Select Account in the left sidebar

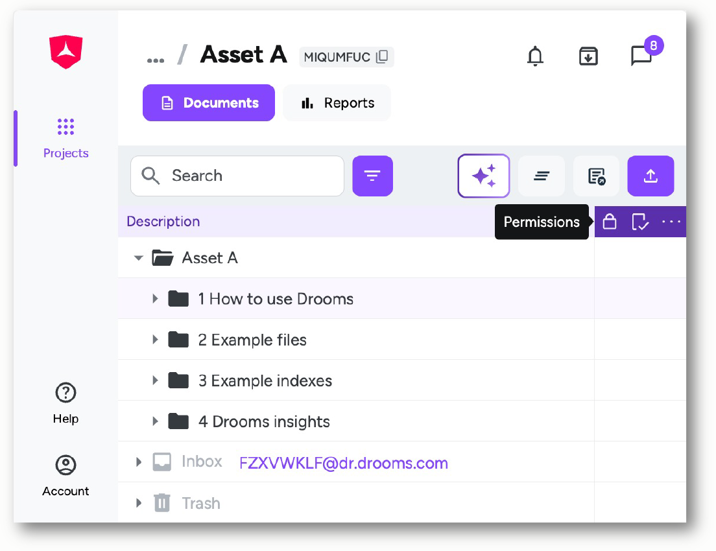point(66,476)
